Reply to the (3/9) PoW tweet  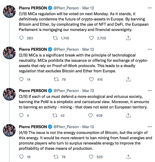coord(21,115)
